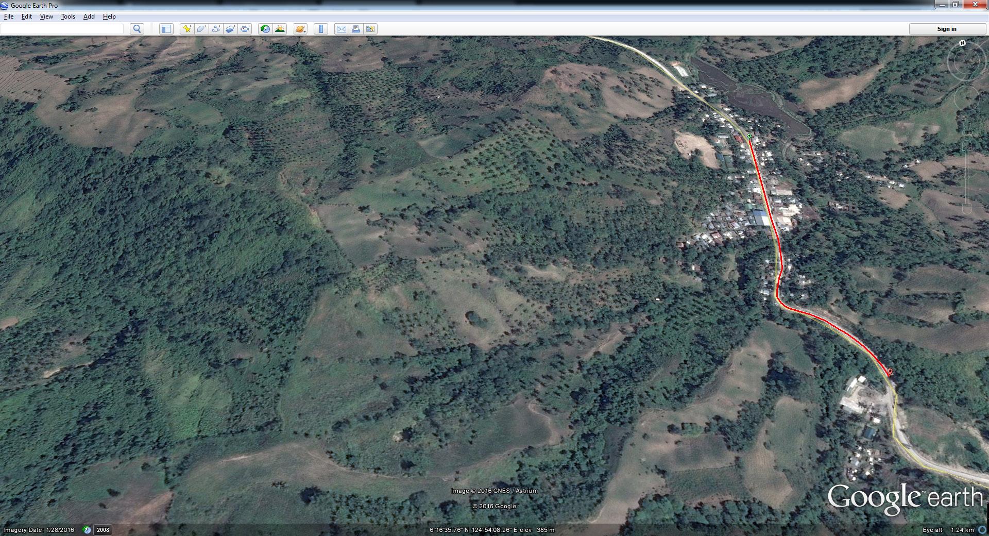Record a tour with the camera icon
The width and height of the screenshot is (989, 536).
tap(245, 29)
